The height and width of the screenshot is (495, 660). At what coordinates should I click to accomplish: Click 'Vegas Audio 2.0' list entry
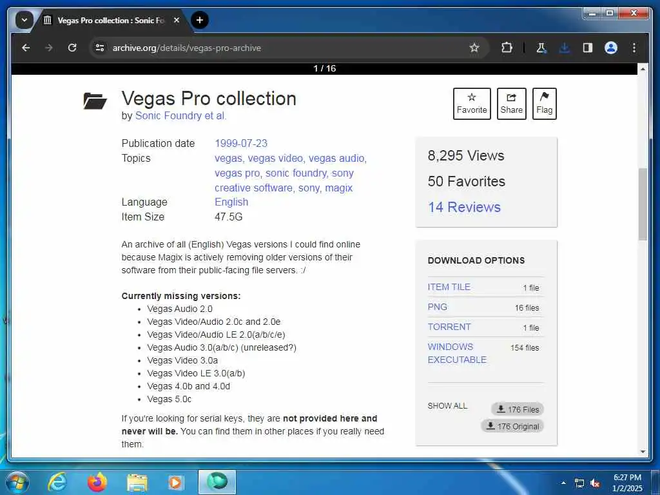(180, 309)
